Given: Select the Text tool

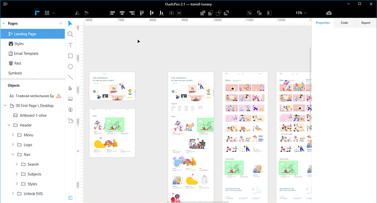Looking at the screenshot, I should point(70,45).
